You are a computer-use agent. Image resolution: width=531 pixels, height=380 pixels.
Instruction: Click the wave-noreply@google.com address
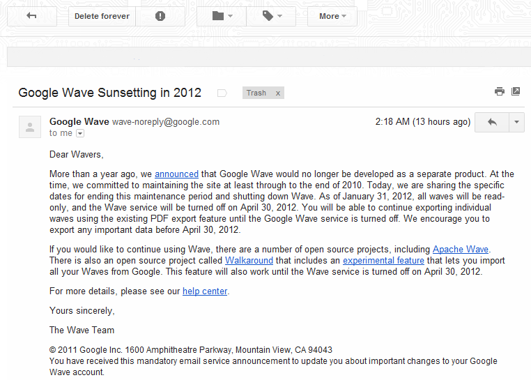point(166,122)
